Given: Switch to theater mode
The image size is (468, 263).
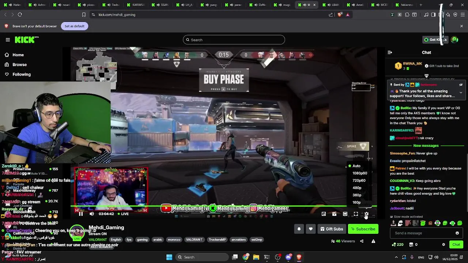Looking at the screenshot, I should click(x=345, y=214).
